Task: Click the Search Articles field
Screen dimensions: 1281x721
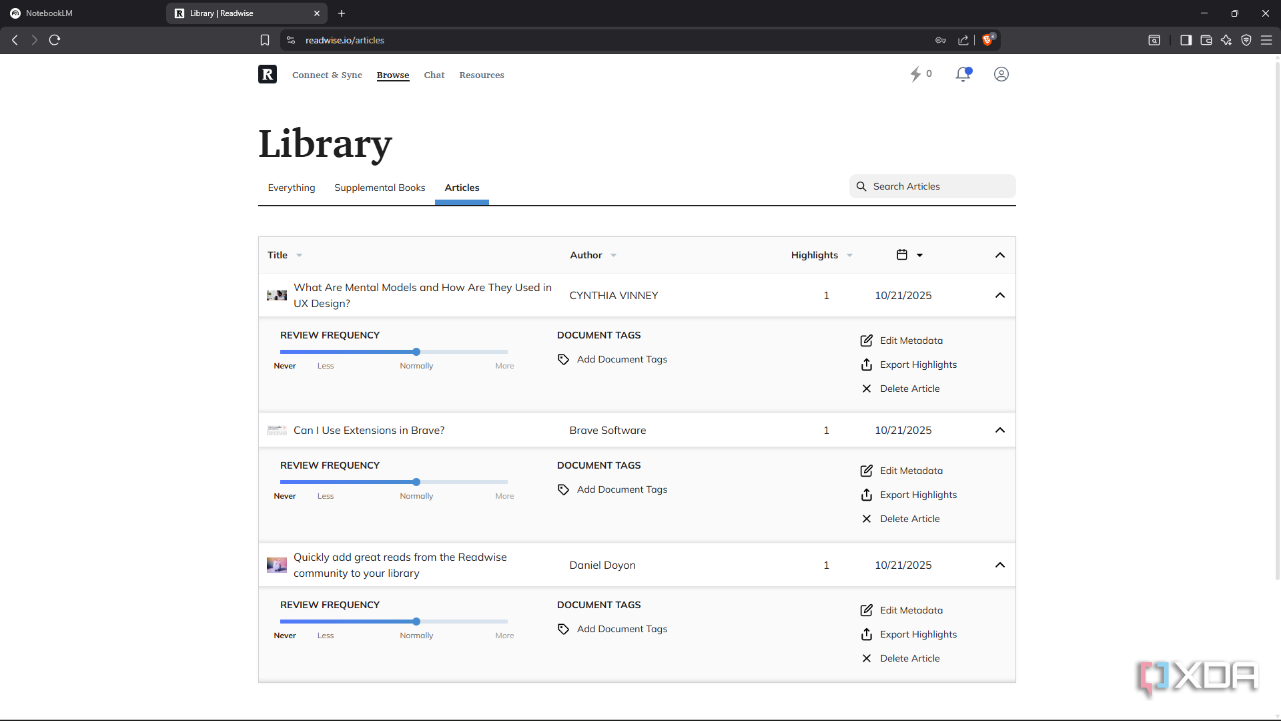Action: (x=933, y=186)
